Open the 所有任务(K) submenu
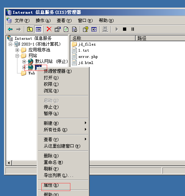 coord(63,130)
